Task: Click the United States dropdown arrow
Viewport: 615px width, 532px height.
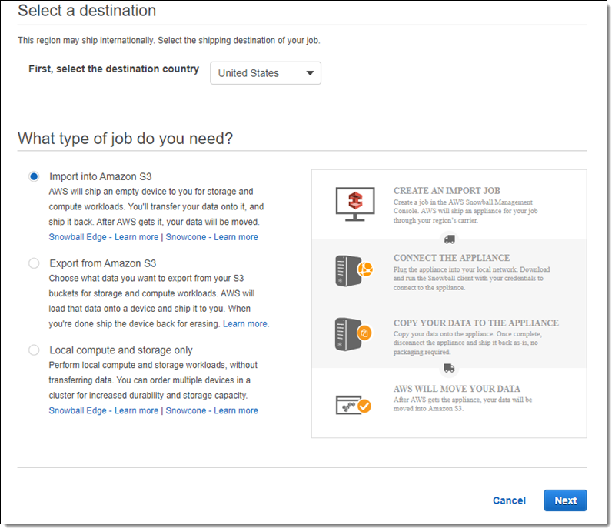Action: tap(310, 73)
